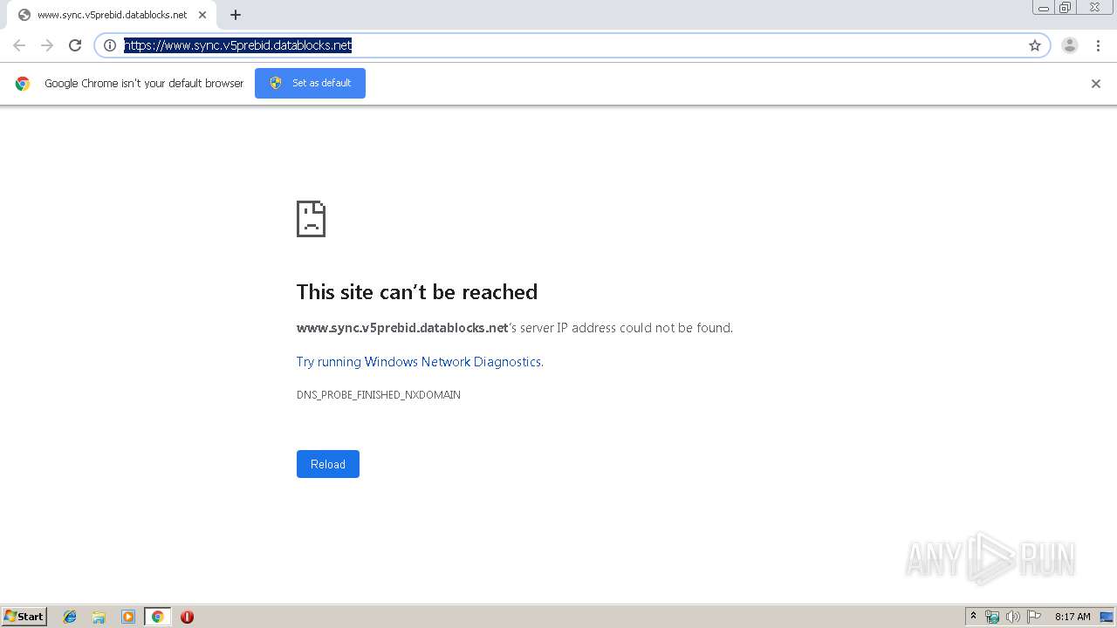Open Action Center flag icon
The width and height of the screenshot is (1117, 628).
tap(1034, 617)
